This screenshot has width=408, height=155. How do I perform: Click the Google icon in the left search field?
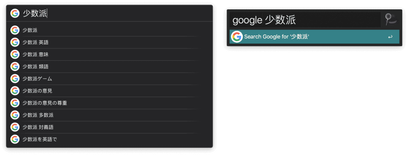coord(15,13)
